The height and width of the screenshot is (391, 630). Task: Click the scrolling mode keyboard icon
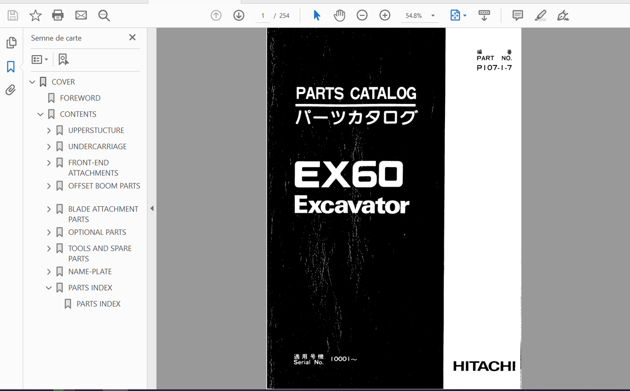484,15
